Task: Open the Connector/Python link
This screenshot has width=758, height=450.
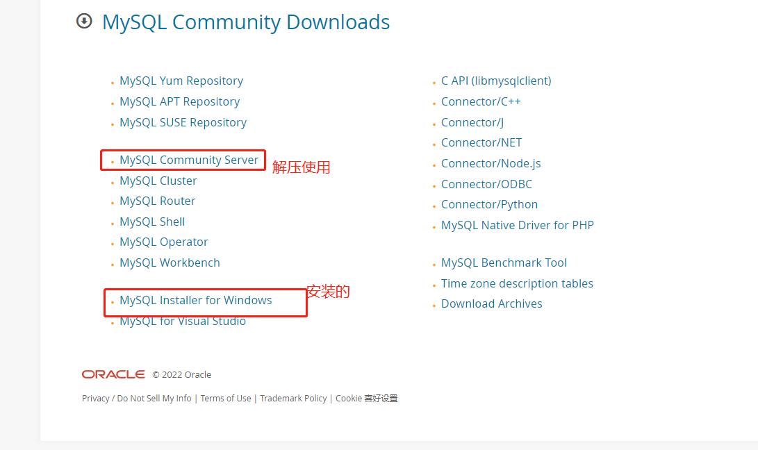Action: pos(489,204)
